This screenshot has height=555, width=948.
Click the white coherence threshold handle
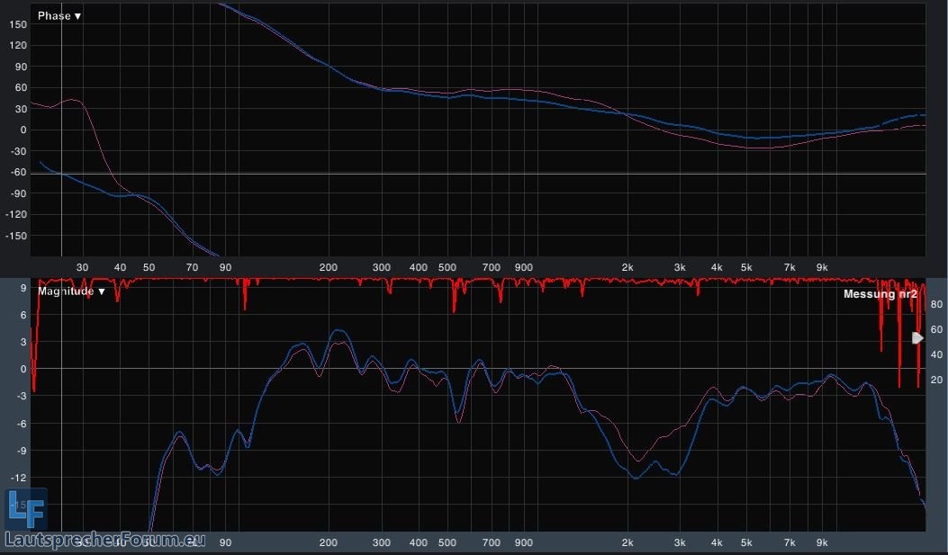click(917, 338)
